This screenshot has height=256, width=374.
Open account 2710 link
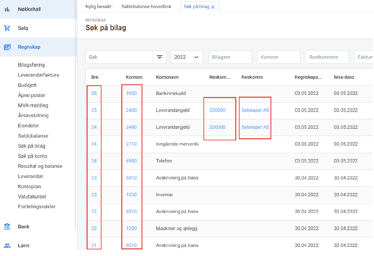coord(131,144)
